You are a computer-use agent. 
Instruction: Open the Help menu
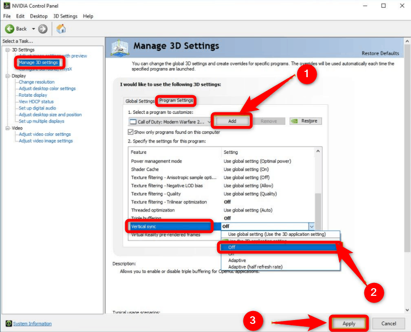(88, 16)
